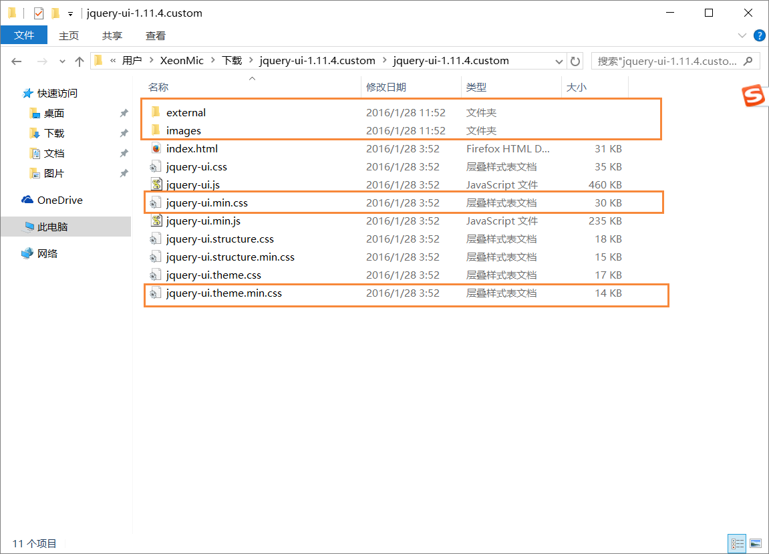Click new folder quick access icon
This screenshot has height=554, width=769.
pos(56,13)
